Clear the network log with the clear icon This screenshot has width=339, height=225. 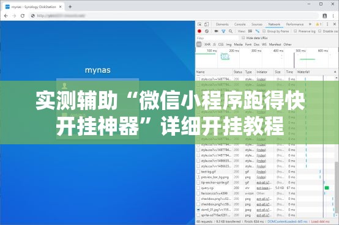click(x=207, y=31)
